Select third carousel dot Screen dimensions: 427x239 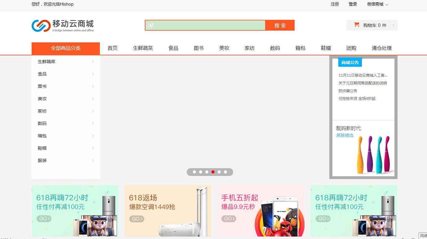point(207,172)
